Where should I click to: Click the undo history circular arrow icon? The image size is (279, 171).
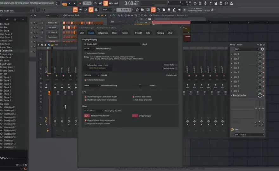[x=195, y=3]
